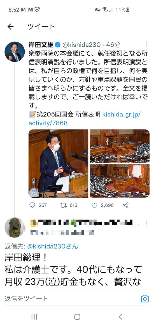Tap the back arrow icon

[10, 26]
